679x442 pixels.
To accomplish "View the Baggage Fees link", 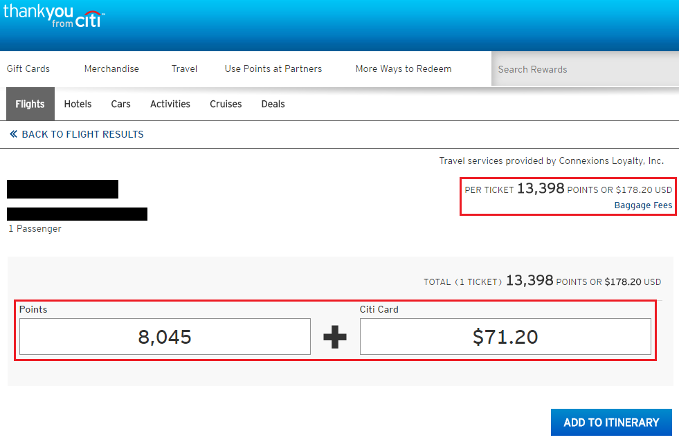I will pyautogui.click(x=643, y=205).
